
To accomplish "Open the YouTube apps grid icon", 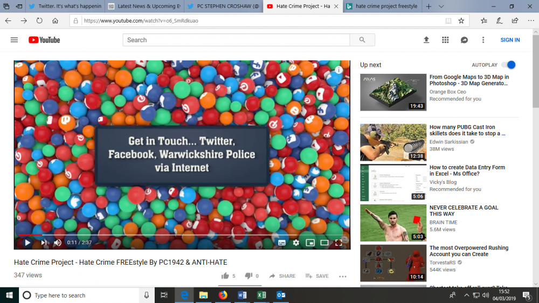I will [445, 40].
